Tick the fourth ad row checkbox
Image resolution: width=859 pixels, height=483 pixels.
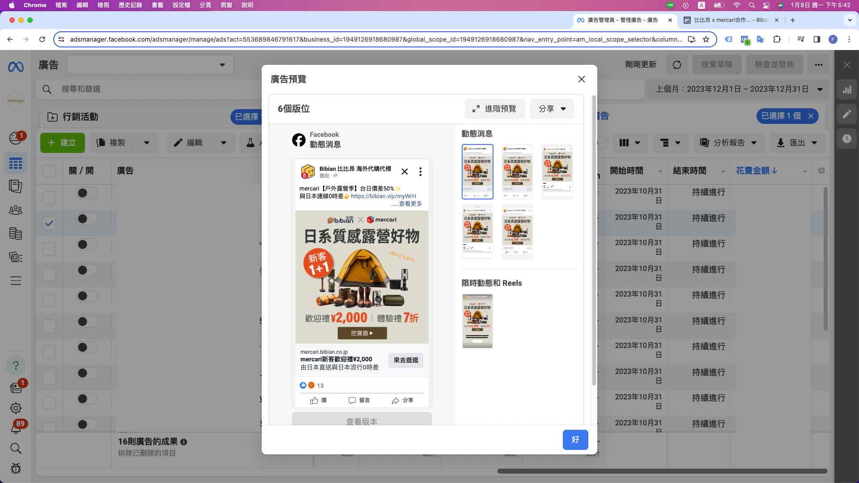tap(49, 275)
